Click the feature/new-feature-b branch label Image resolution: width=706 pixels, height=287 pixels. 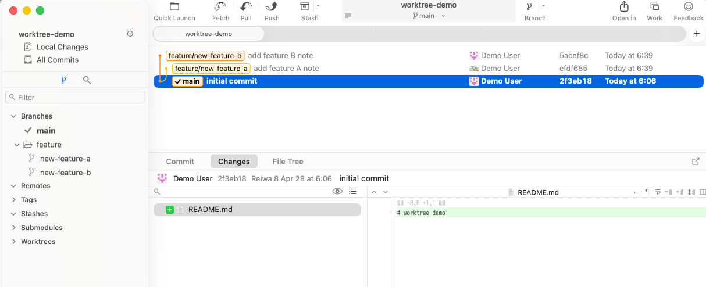pyautogui.click(x=205, y=56)
